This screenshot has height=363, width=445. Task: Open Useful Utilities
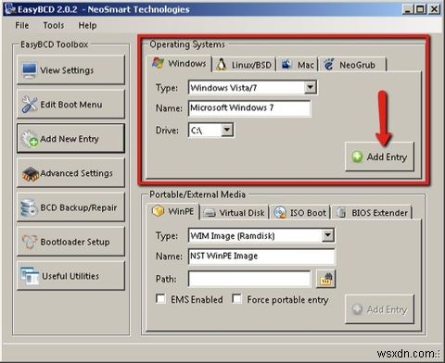70,276
